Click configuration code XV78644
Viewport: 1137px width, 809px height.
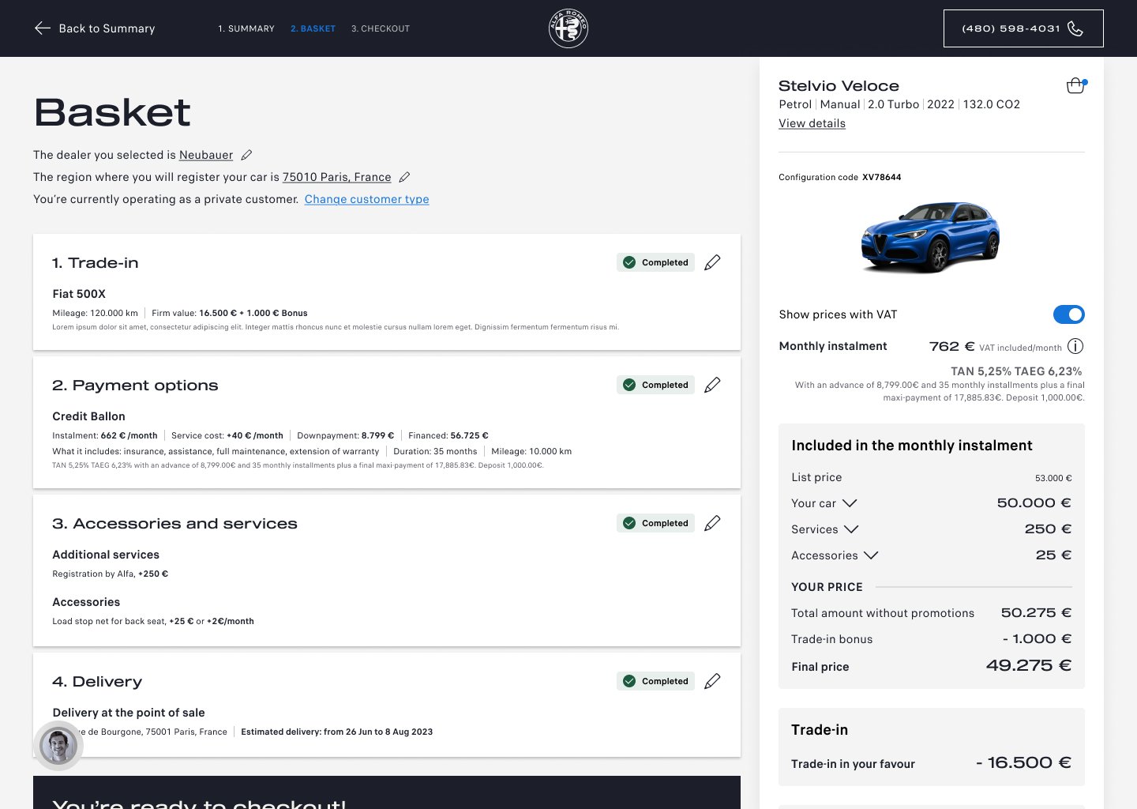[881, 177]
